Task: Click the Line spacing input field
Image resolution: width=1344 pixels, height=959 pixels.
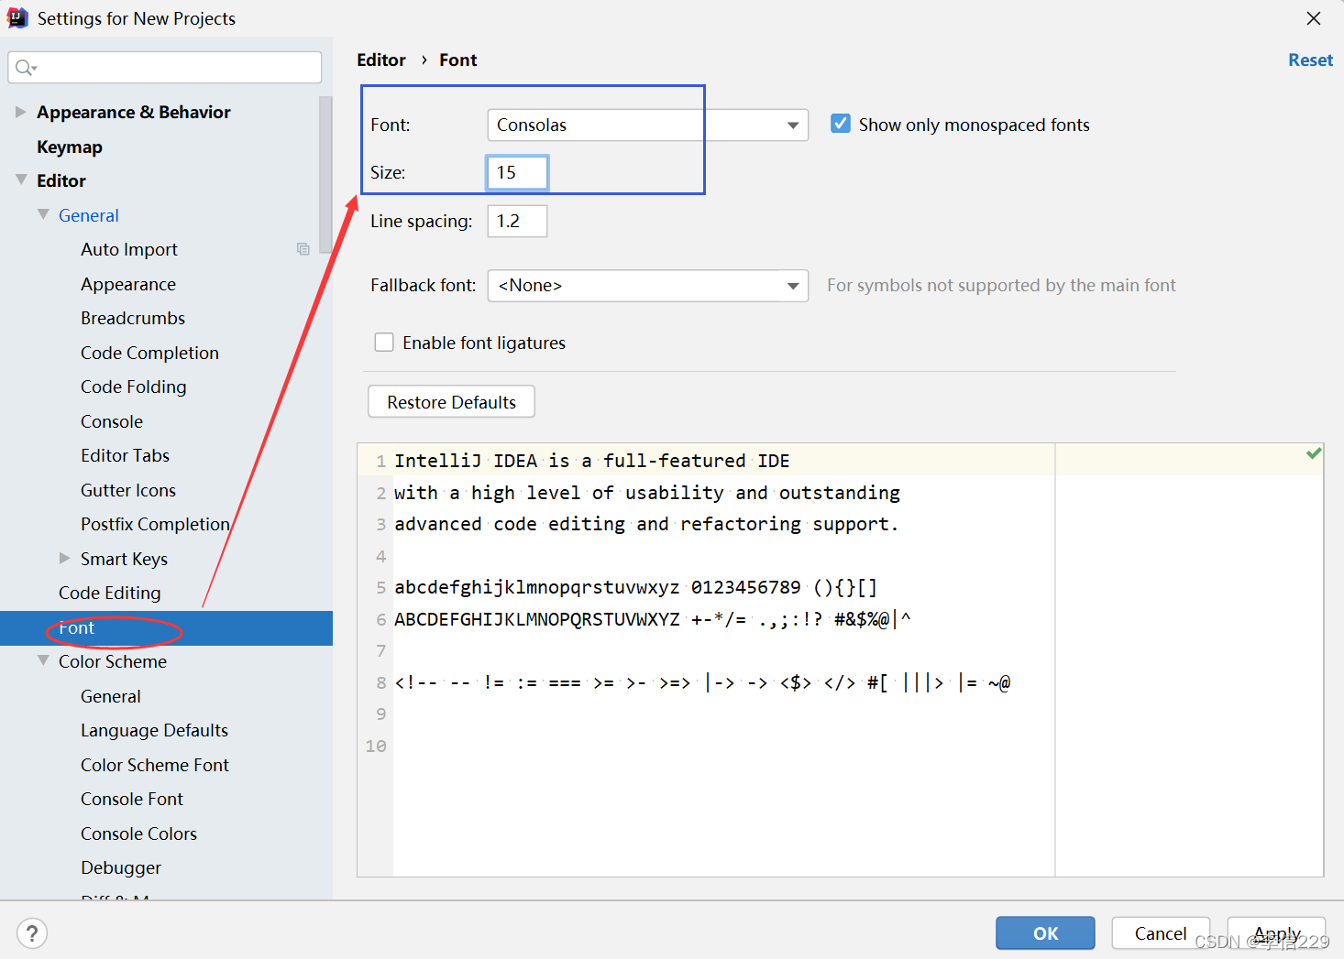Action: (x=517, y=221)
